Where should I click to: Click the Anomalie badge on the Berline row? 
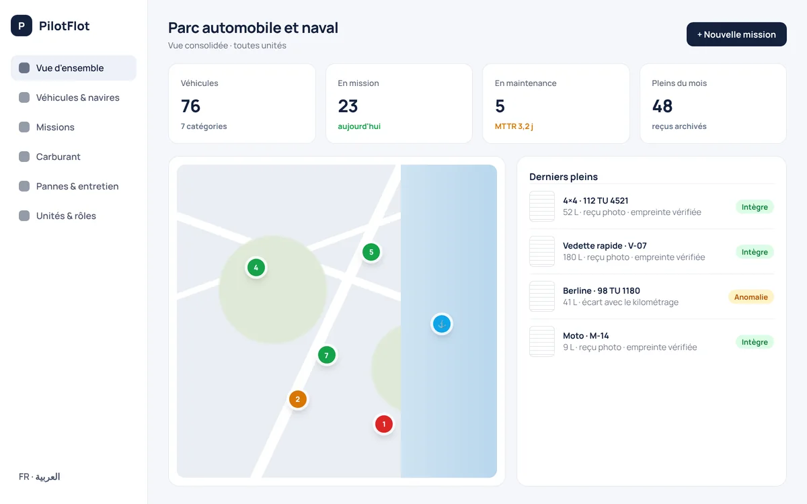pos(751,296)
